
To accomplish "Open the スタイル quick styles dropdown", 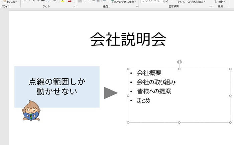I will pos(181,2).
